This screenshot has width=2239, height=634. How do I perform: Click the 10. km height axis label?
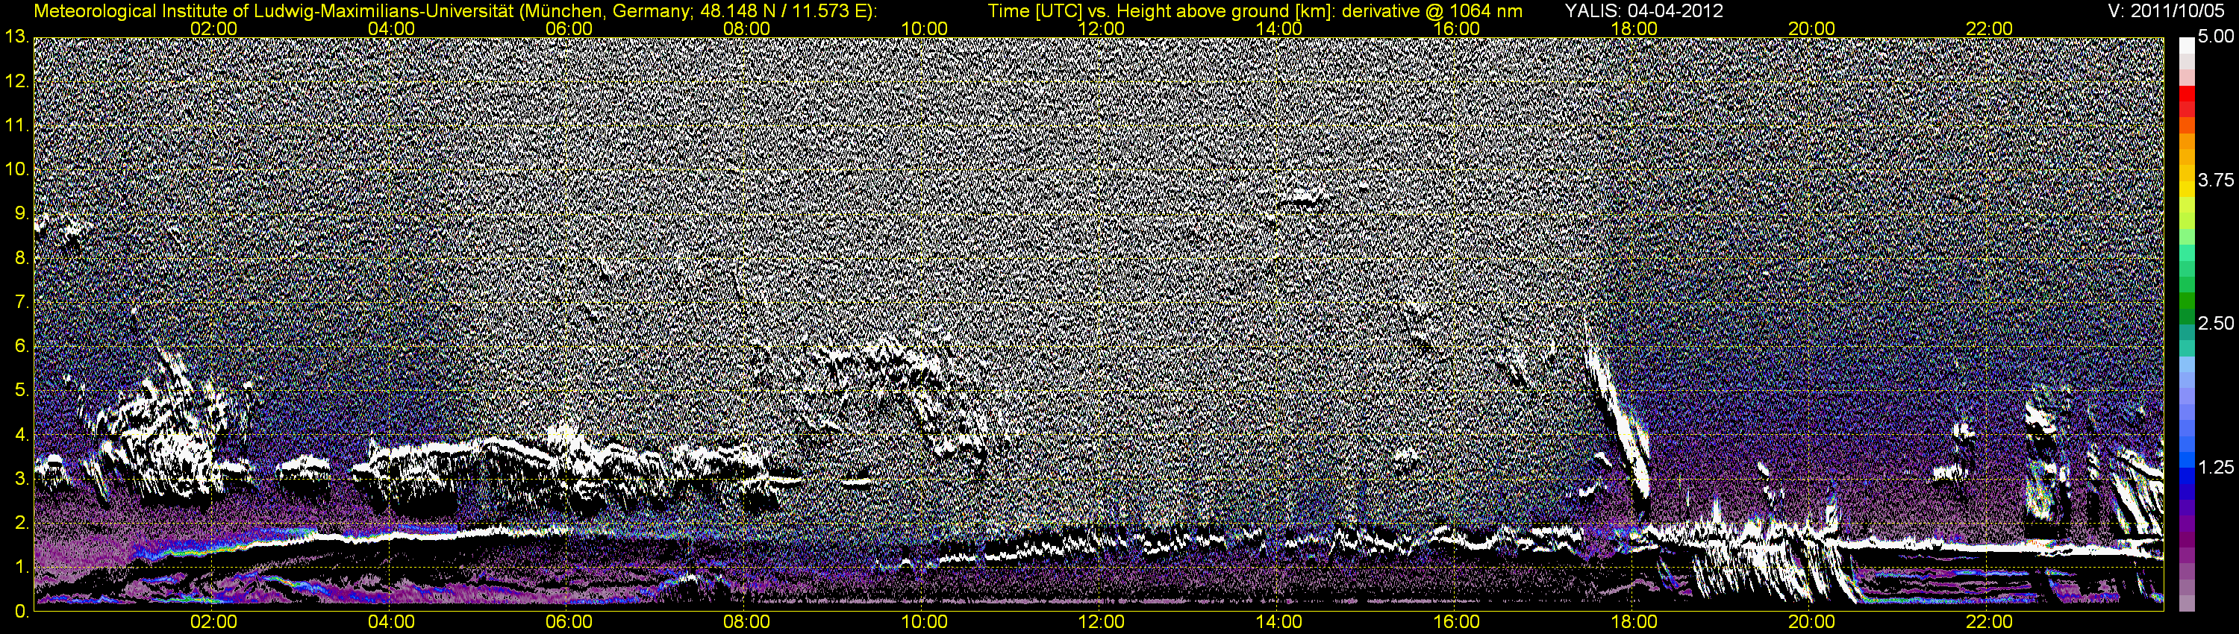[16, 169]
